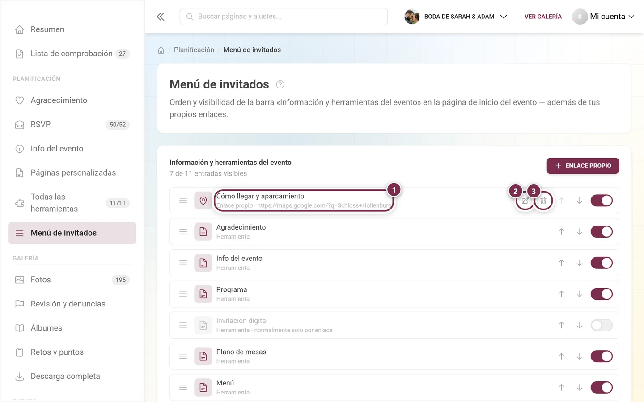This screenshot has height=402, width=644.
Task: Turn off Info del evento visibility
Action: (602, 263)
